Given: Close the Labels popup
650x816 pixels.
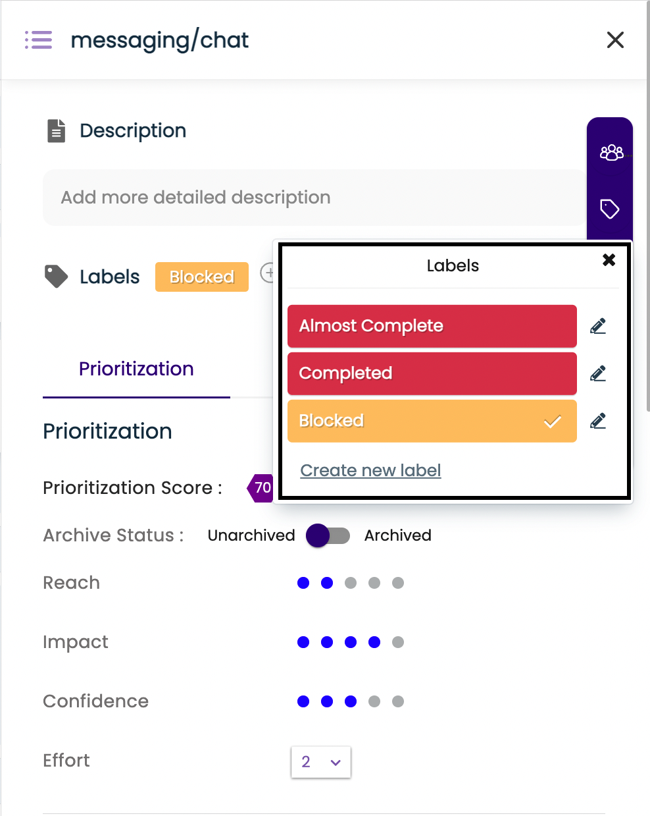Looking at the screenshot, I should [x=609, y=259].
